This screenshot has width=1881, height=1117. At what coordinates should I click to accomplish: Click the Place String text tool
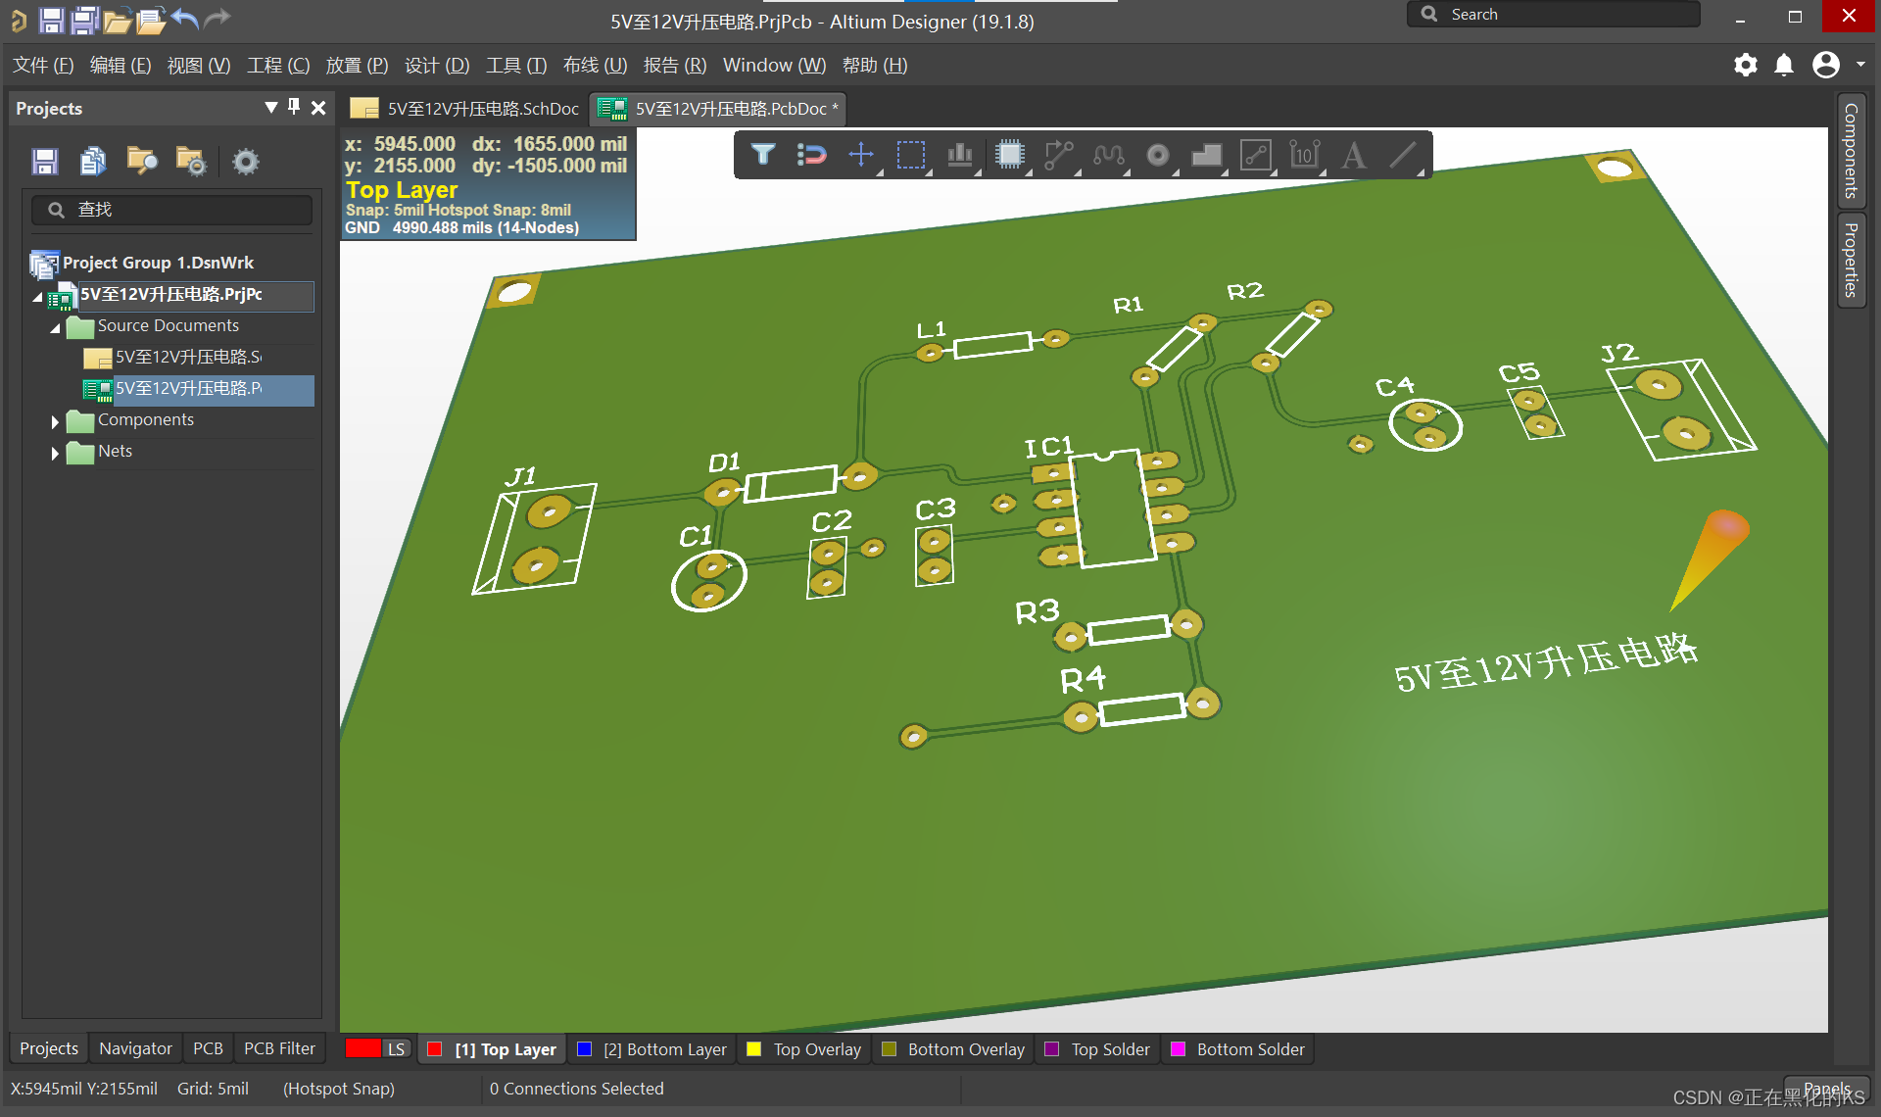[x=1354, y=155]
